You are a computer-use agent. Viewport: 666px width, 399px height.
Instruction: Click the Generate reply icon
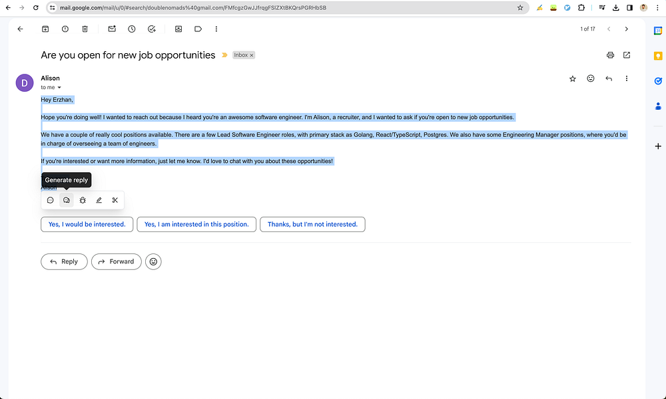(x=66, y=200)
